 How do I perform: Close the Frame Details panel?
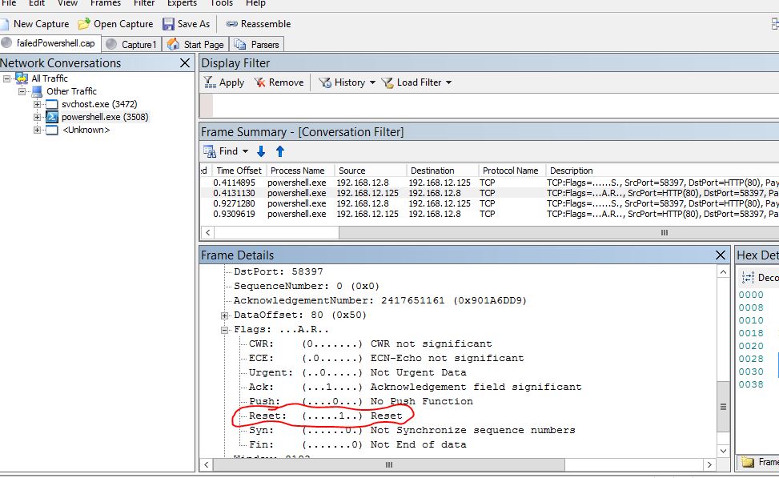tap(721, 255)
